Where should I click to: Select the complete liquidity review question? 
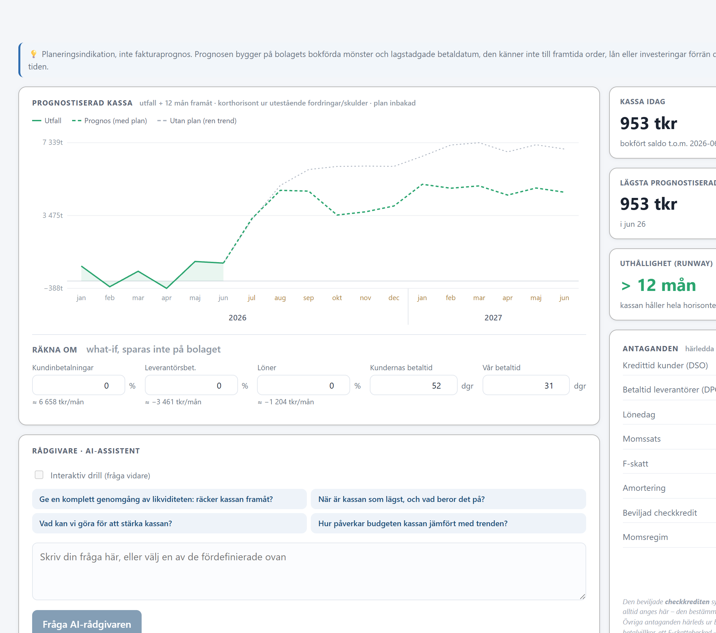click(169, 499)
